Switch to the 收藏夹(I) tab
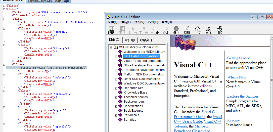This screenshot has height=132, width=273. coord(147,40)
